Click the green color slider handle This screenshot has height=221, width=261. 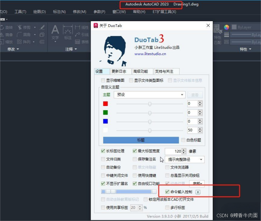pos(150,113)
